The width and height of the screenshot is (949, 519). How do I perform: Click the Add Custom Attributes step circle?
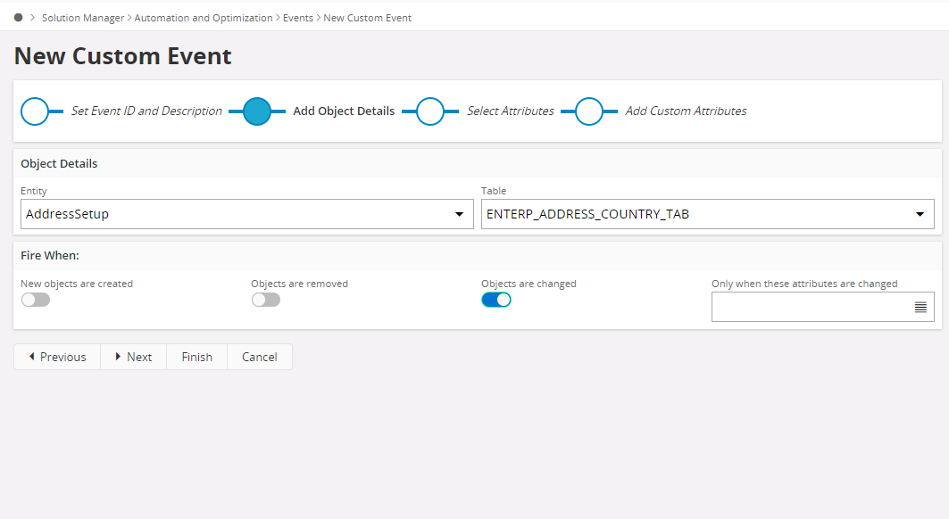tap(588, 111)
